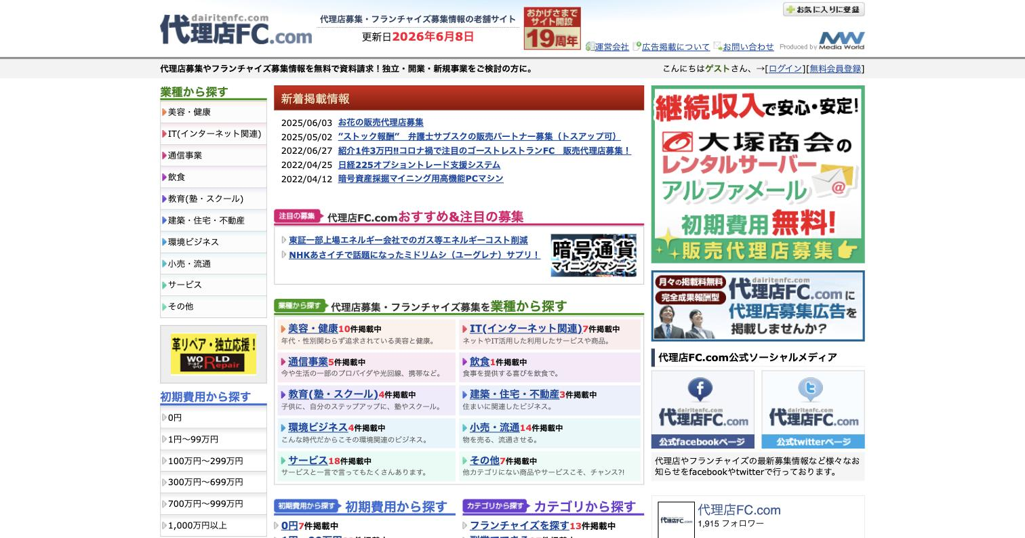This screenshot has height=538, width=1025.
Task: Click the 19周年 anniversary badge
Action: tap(552, 28)
